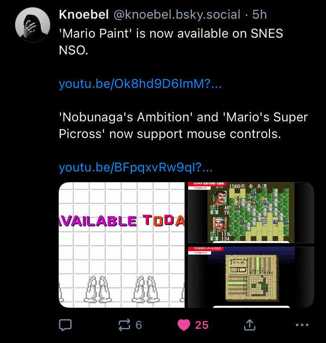The image size is (326, 343).
Task: Click the repost count of 6
Action: tap(139, 325)
